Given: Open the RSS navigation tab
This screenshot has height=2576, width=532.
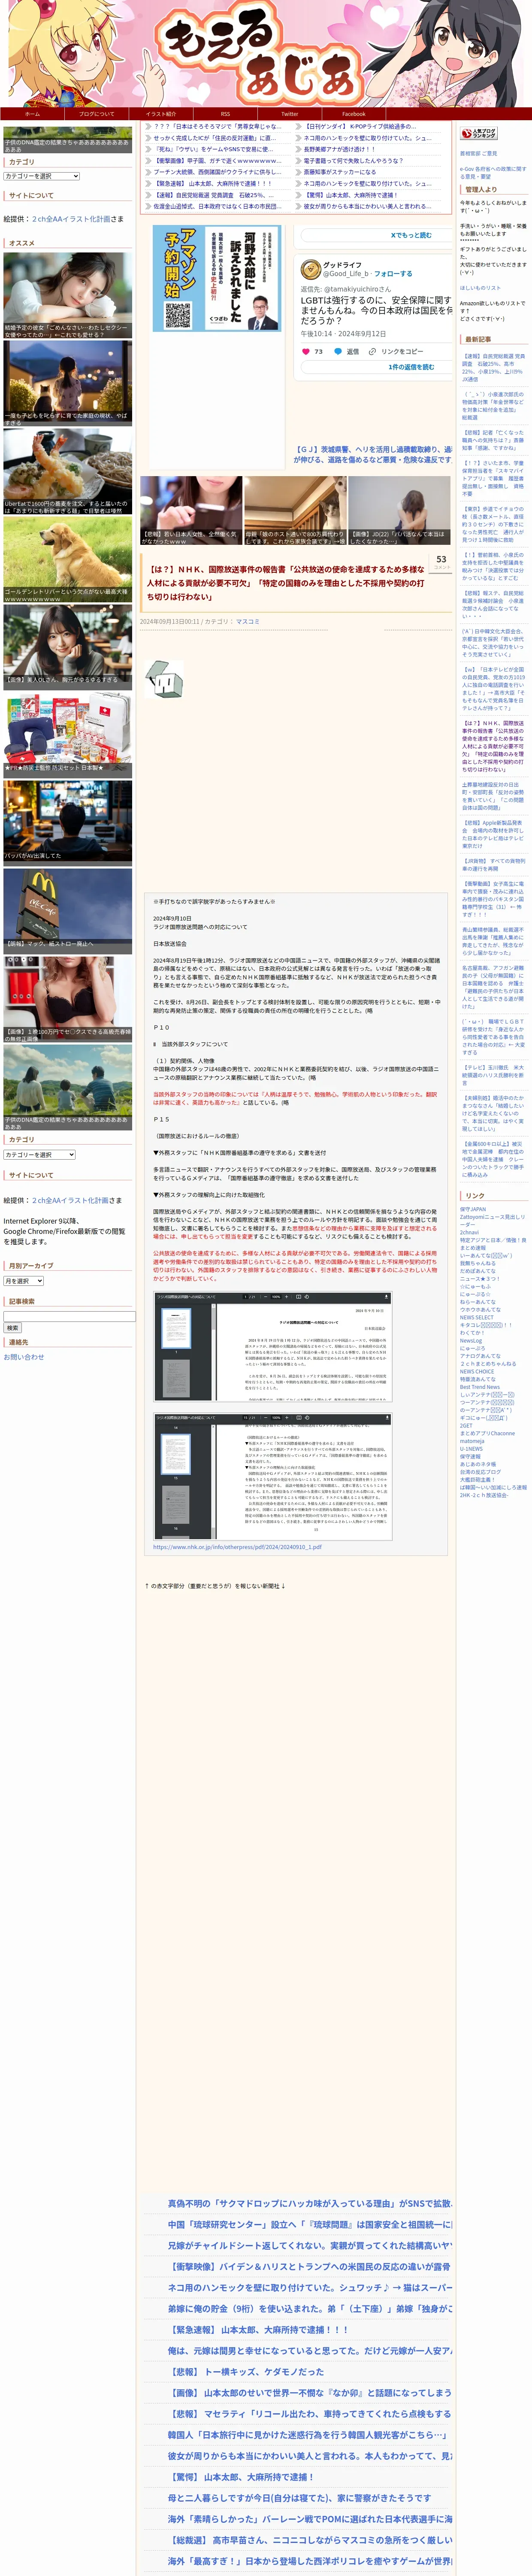Looking at the screenshot, I should coord(225,114).
